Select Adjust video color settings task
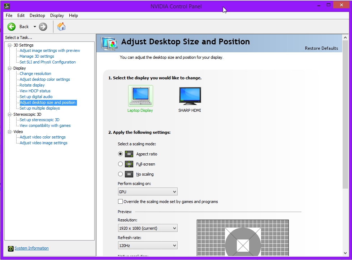Viewport: 352px width, 260px height. tap(43, 137)
